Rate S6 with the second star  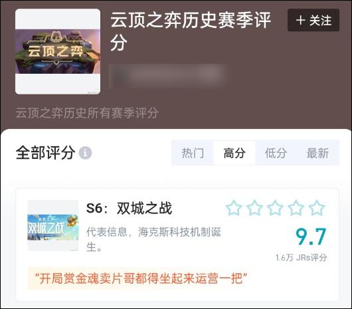[254, 208]
